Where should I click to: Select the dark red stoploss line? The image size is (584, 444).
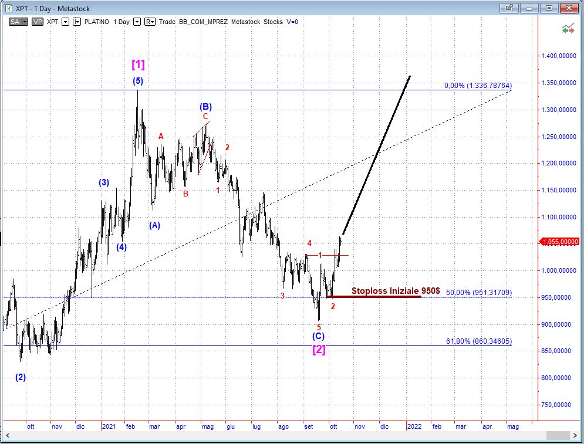[x=373, y=297]
